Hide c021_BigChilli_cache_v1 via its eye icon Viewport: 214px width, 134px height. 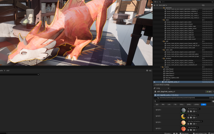pyautogui.click(x=154, y=82)
